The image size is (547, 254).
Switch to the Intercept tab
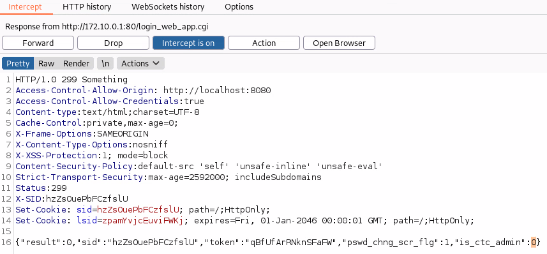click(25, 6)
